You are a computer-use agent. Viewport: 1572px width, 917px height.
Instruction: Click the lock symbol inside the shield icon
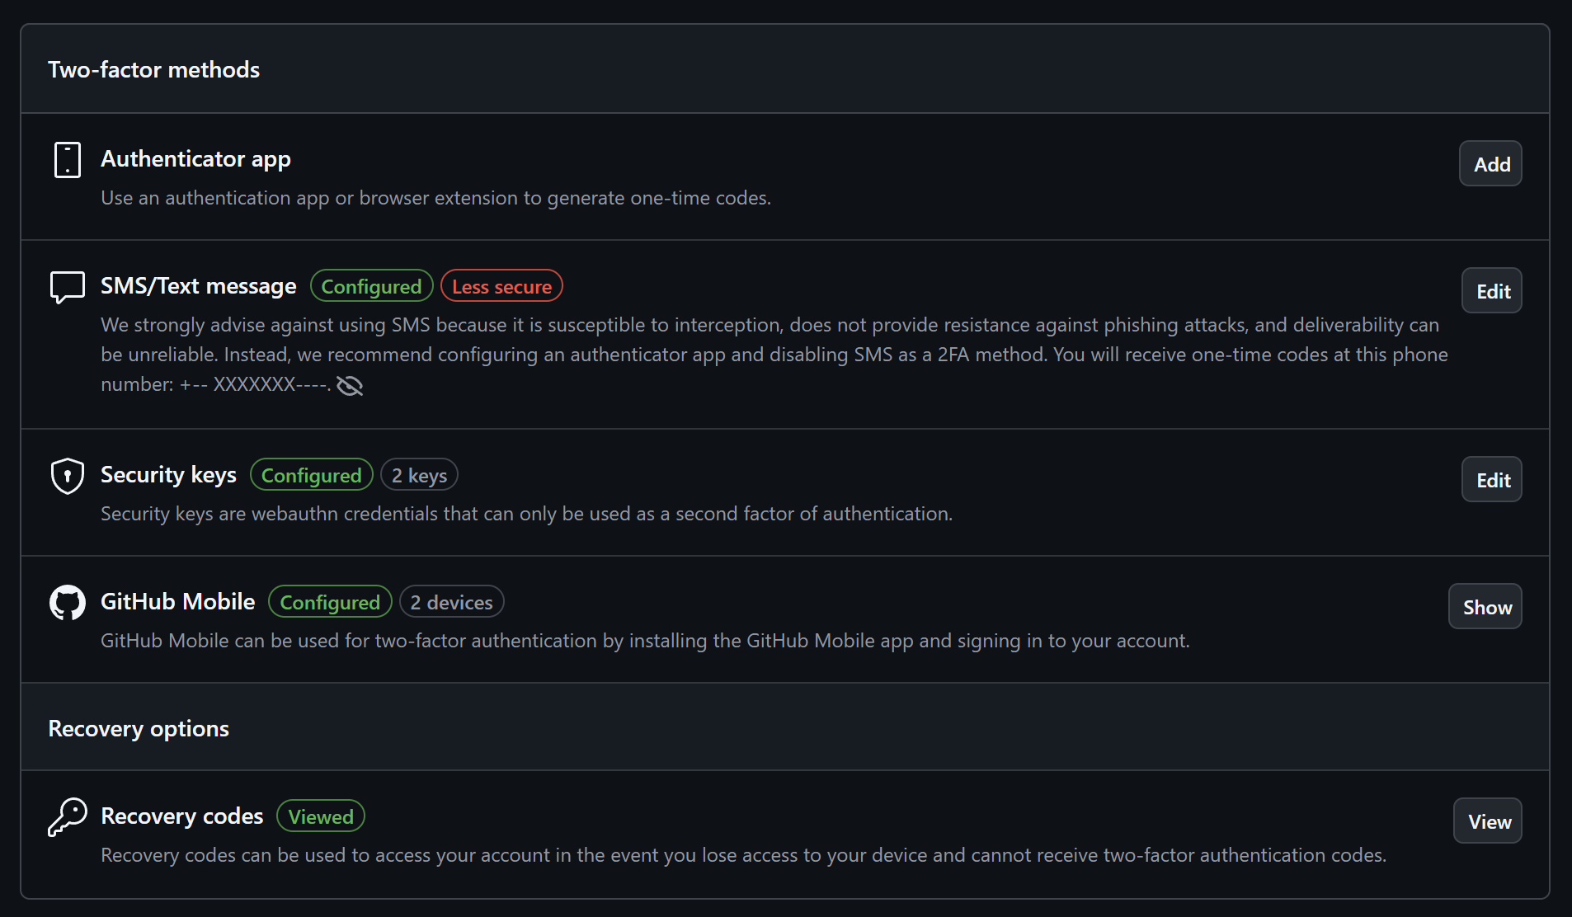(67, 475)
